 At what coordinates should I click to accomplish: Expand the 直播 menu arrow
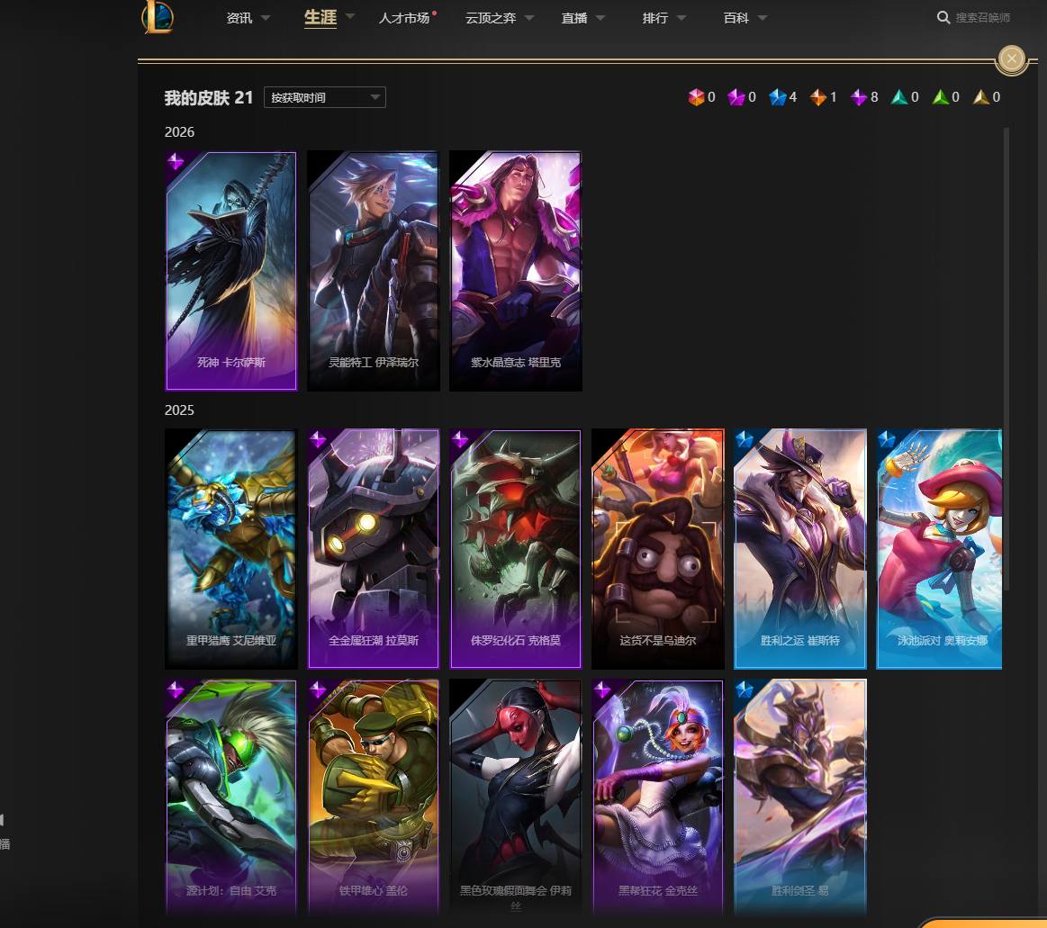tap(600, 18)
